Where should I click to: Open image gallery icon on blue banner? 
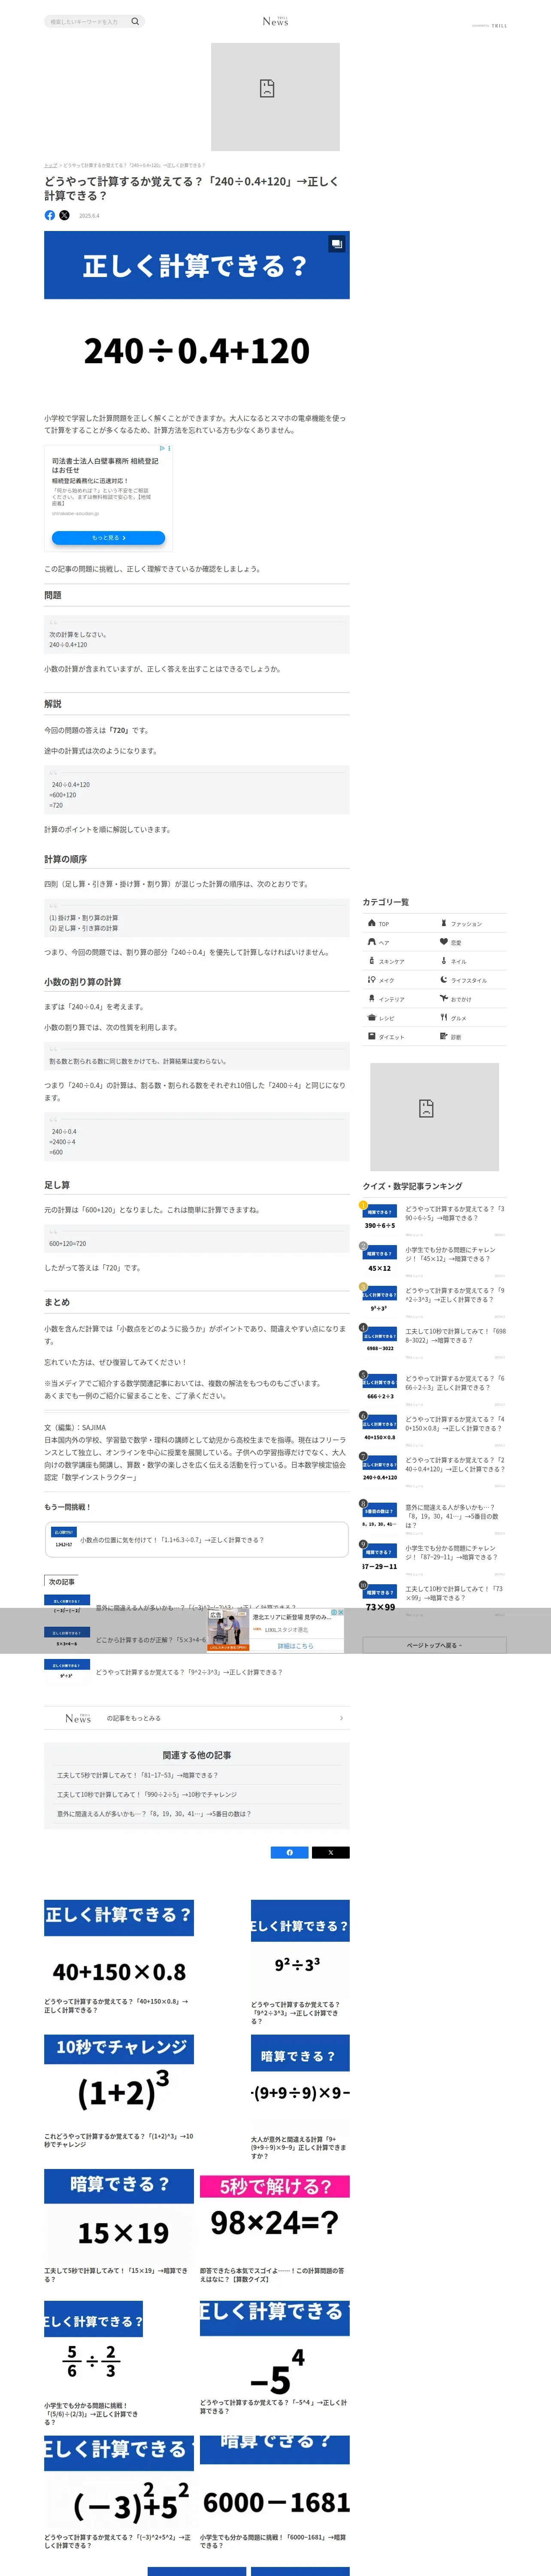coord(337,243)
